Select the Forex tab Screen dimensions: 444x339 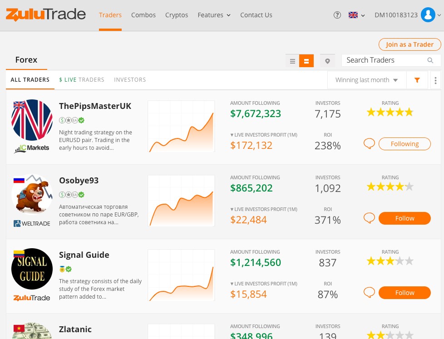point(26,60)
